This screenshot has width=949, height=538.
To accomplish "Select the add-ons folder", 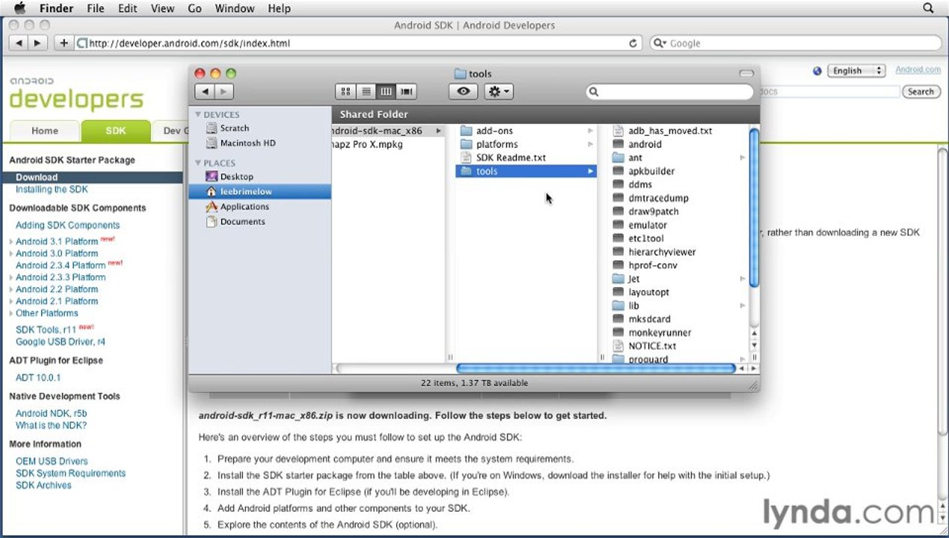I will click(x=526, y=131).
